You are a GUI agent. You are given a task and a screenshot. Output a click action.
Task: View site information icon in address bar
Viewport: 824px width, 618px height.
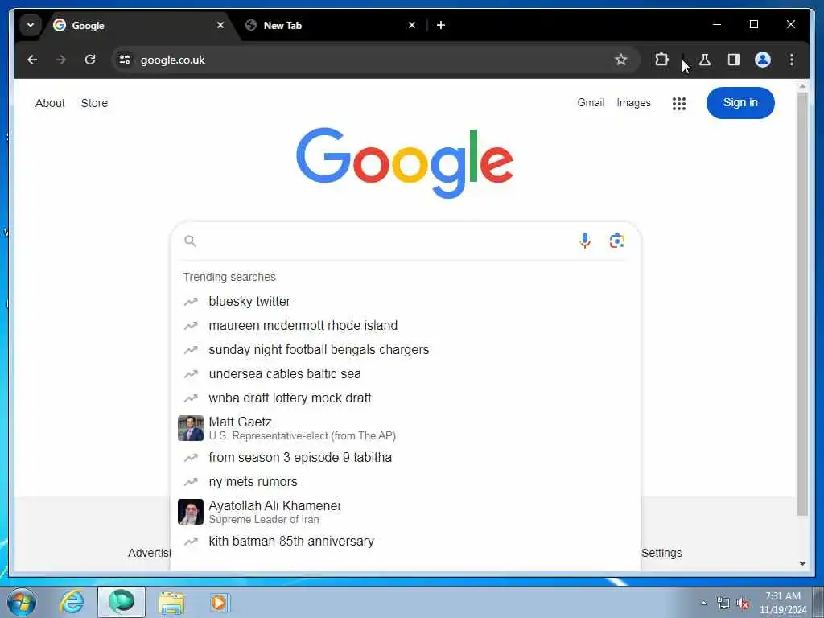[125, 60]
